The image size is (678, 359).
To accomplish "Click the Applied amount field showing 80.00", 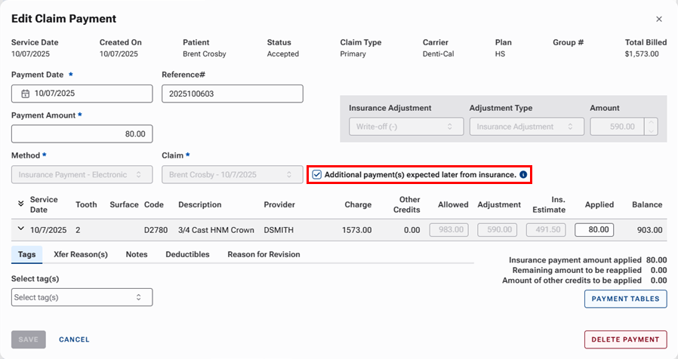I will (593, 230).
